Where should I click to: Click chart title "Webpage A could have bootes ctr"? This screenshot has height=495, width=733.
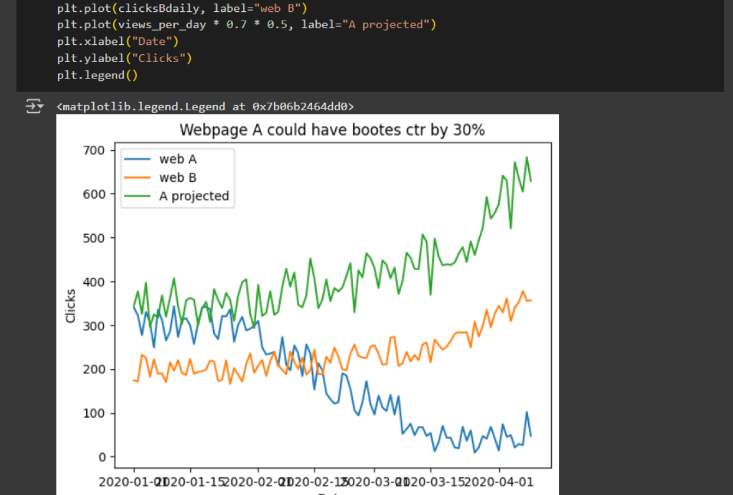pyautogui.click(x=332, y=130)
